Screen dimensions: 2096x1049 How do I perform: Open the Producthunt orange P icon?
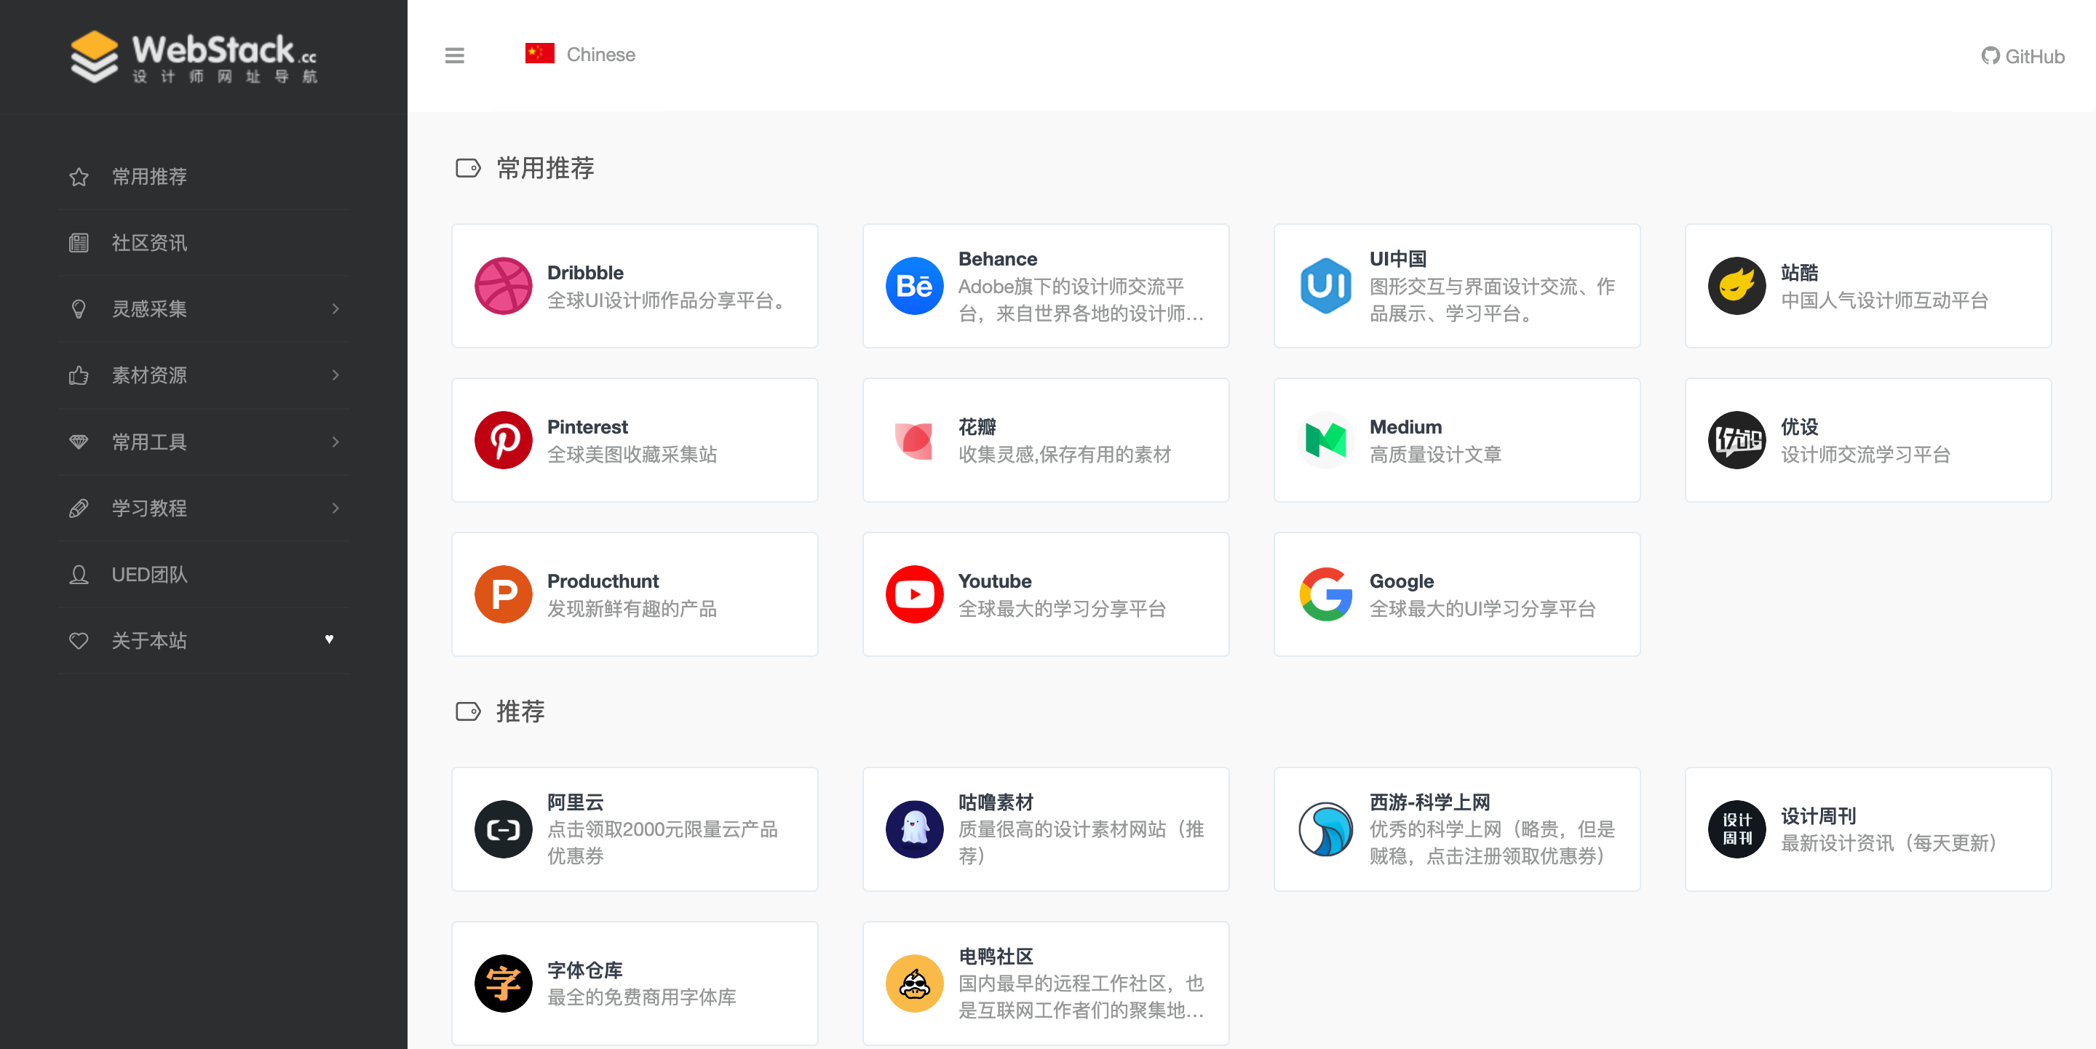503,594
